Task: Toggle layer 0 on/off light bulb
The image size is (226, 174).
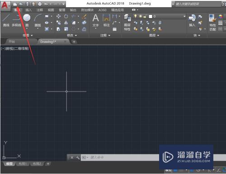Action: pos(136,16)
